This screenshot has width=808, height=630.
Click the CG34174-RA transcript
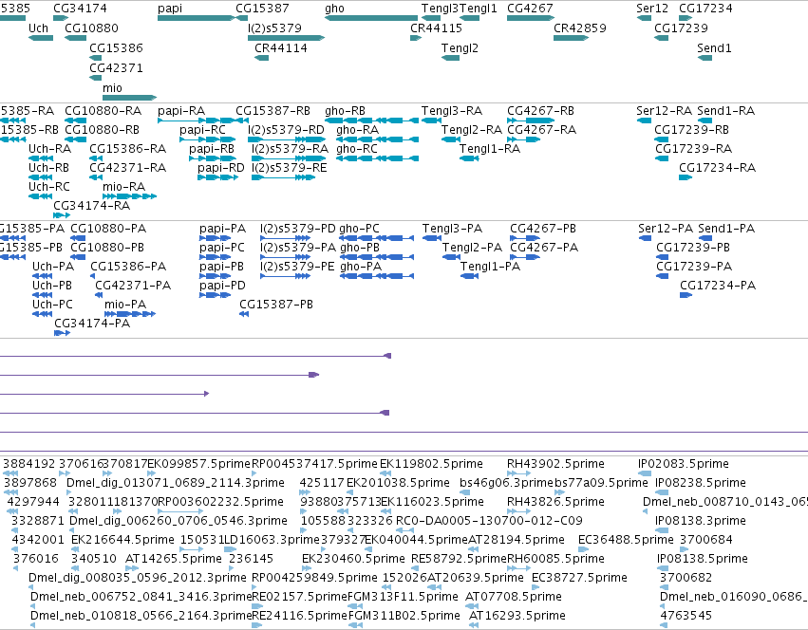pyautogui.click(x=62, y=215)
